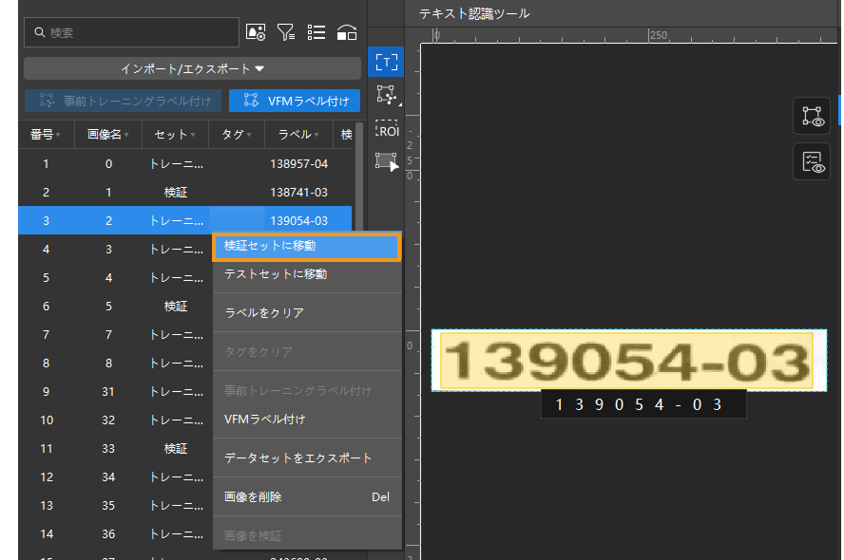The width and height of the screenshot is (844, 560).
Task: Click the 検索 search field
Action: click(131, 32)
